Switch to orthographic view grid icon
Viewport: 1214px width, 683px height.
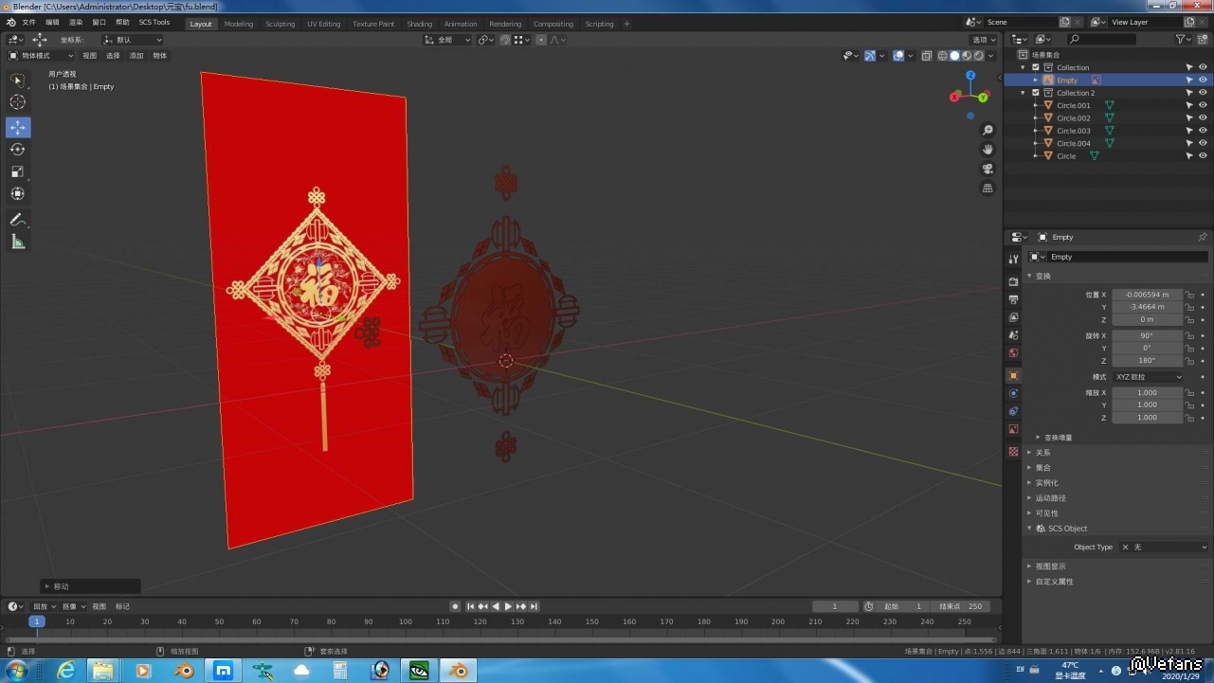988,189
